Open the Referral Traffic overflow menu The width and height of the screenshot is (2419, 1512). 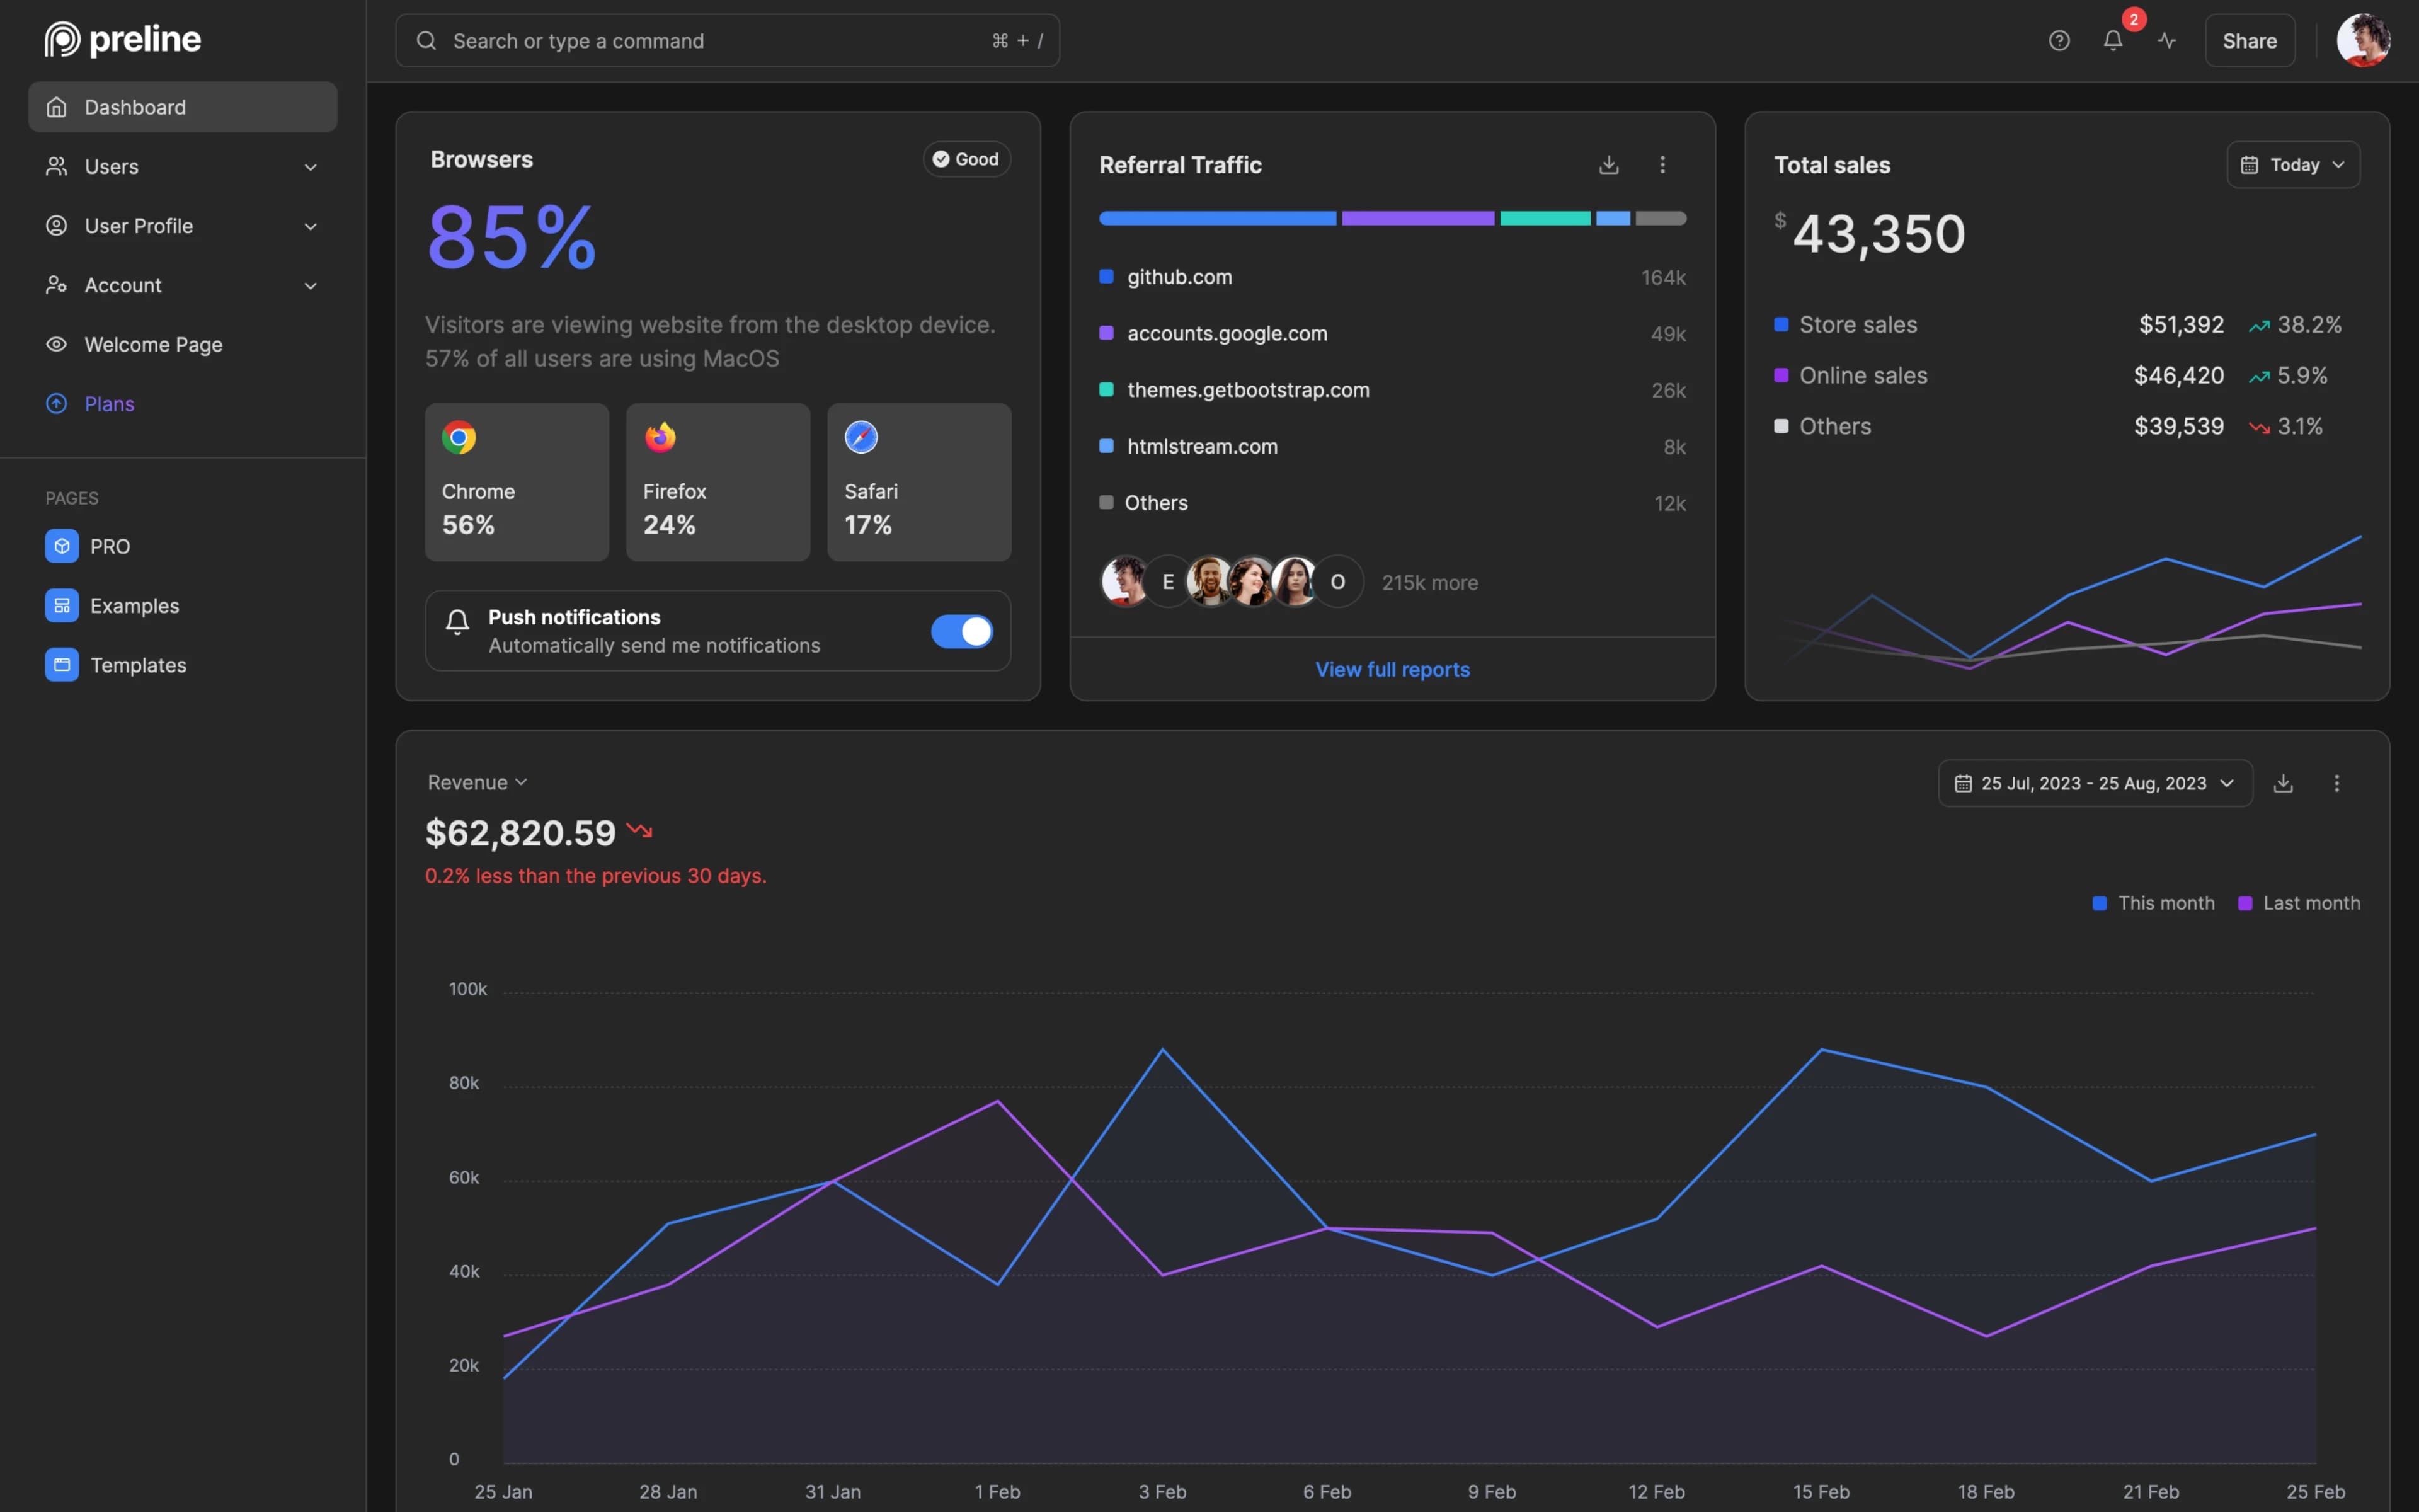(x=1661, y=164)
